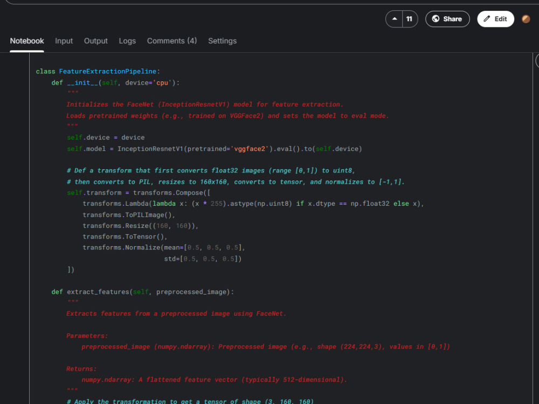Open the Comments (4) tab

pos(172,41)
